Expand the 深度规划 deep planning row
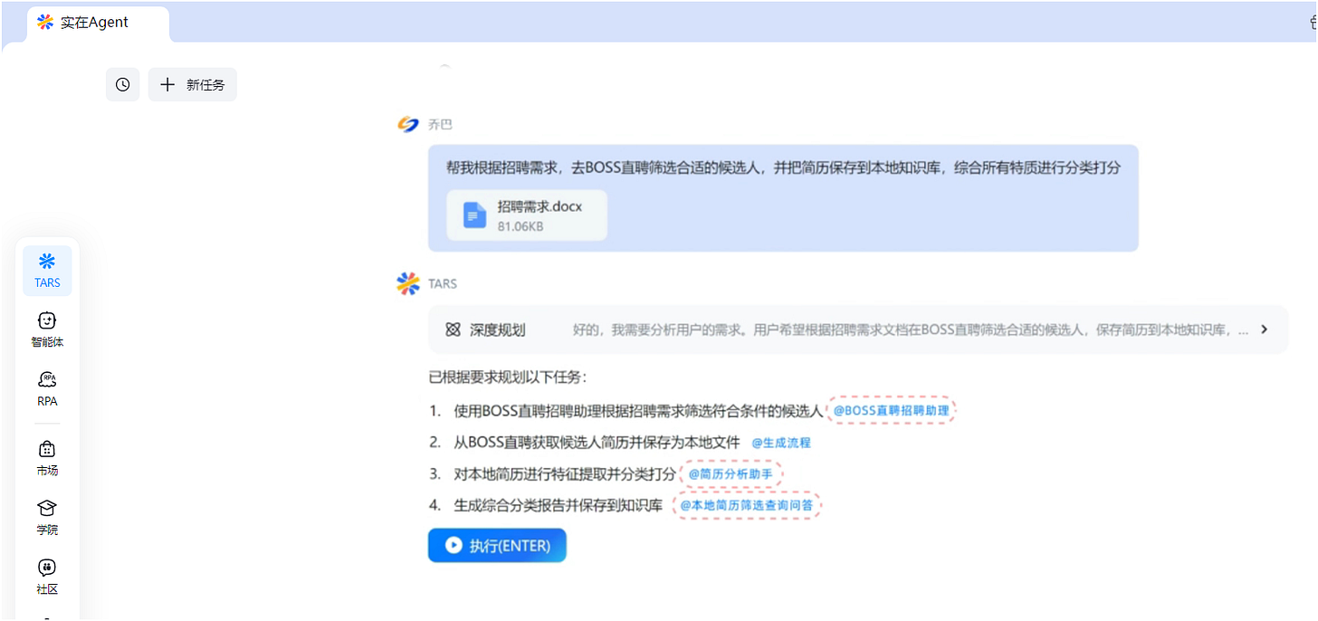The image size is (1318, 621). click(x=858, y=330)
